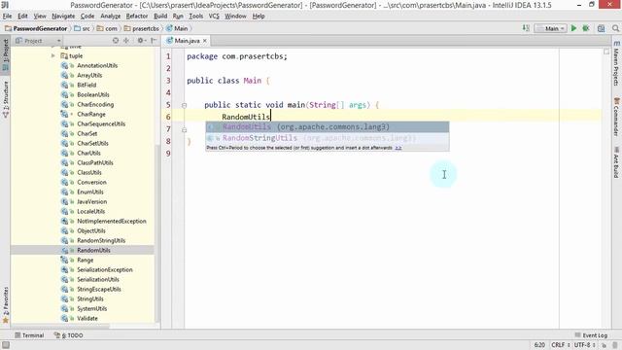Image resolution: width=622 pixels, height=350 pixels.
Task: Click the completion hint link arrows
Action: (x=398, y=148)
